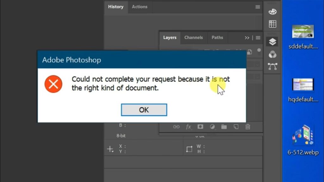324x182 pixels.
Task: Toggle the layer filter switch
Action: pyautogui.click(x=259, y=51)
